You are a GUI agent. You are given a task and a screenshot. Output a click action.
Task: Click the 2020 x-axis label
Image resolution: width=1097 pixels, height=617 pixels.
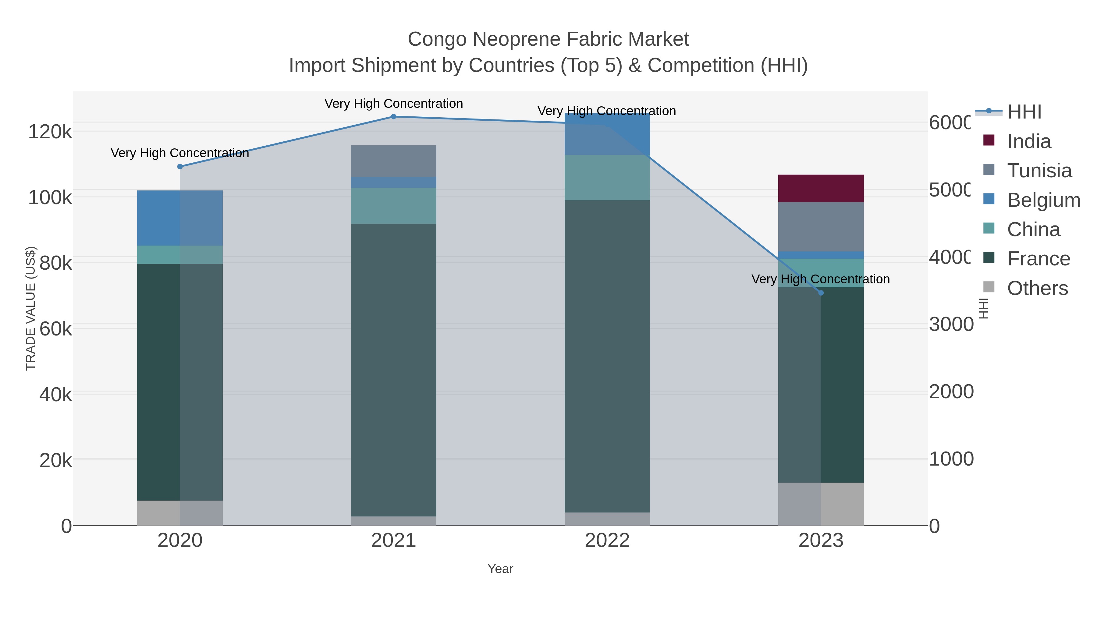pyautogui.click(x=180, y=541)
